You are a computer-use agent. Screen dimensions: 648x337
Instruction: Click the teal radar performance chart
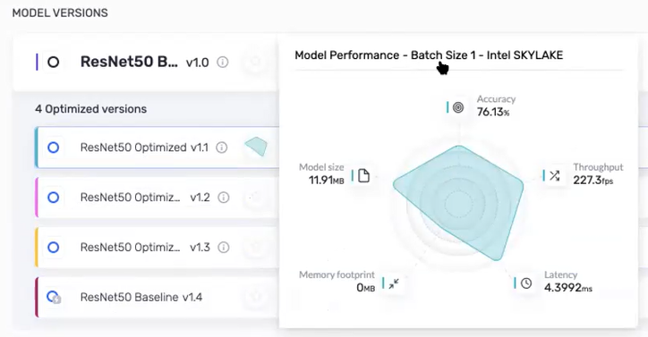458,203
